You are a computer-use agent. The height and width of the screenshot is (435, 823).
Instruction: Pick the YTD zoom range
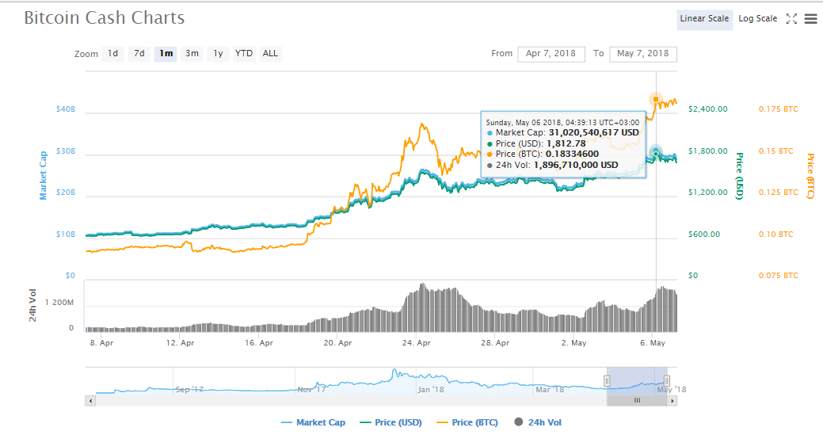tap(244, 54)
